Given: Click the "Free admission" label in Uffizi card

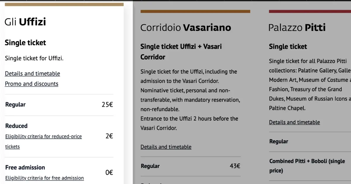Looking at the screenshot, I should point(25,167).
